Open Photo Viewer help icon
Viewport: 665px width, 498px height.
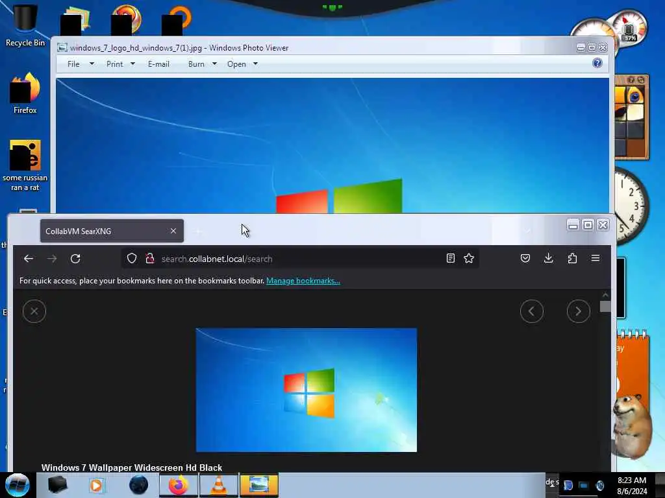pyautogui.click(x=597, y=63)
